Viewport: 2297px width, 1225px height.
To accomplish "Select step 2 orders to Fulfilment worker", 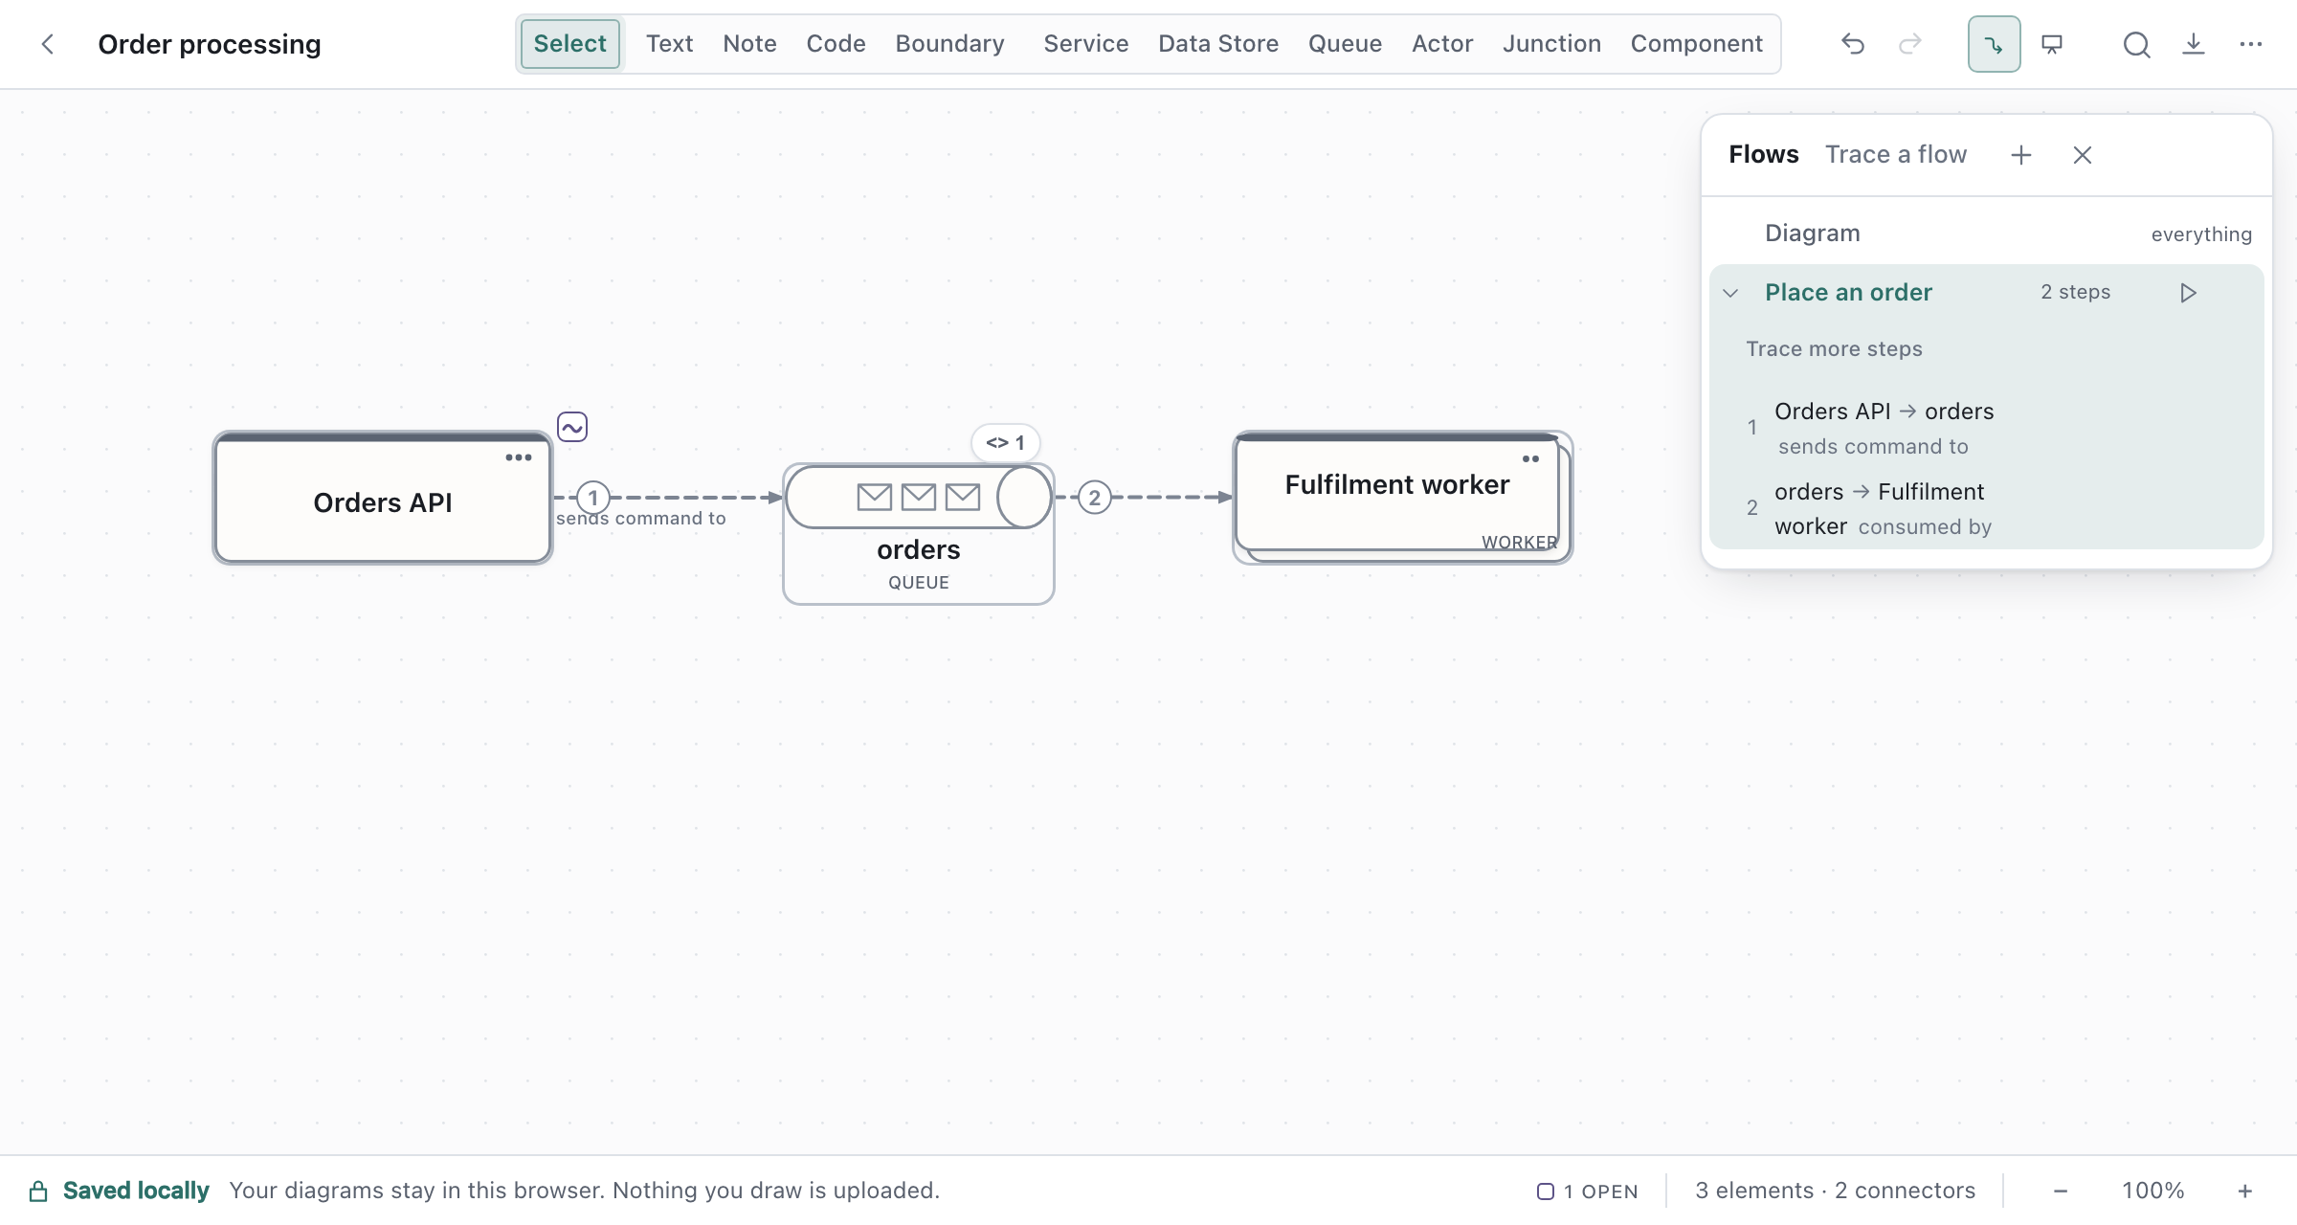I will (x=1987, y=508).
